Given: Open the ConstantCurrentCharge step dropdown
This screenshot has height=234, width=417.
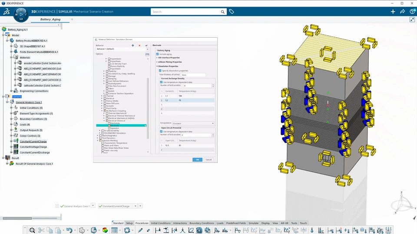Looking at the screenshot, I should (136, 206).
